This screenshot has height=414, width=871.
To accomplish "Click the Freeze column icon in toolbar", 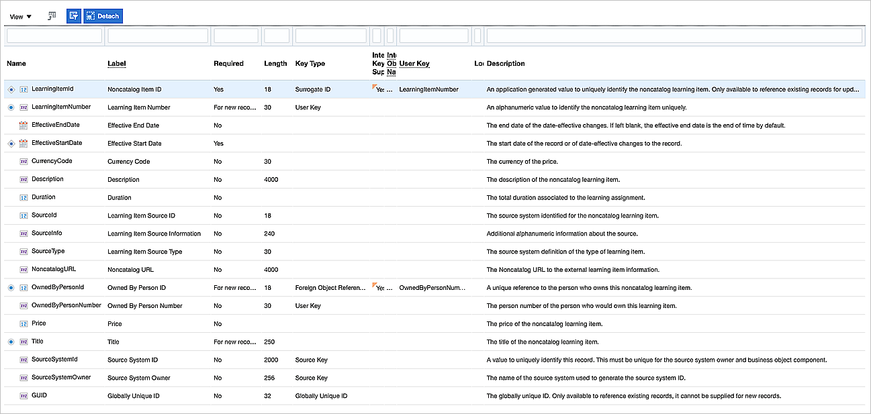I will tap(52, 16).
